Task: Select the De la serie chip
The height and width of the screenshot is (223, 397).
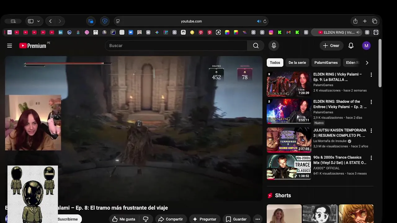Action: (x=297, y=63)
